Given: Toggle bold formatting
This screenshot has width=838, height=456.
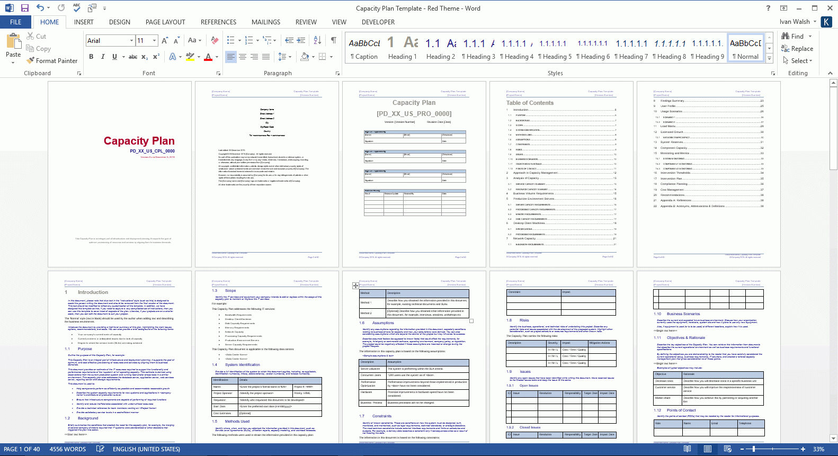Looking at the screenshot, I should 91,57.
